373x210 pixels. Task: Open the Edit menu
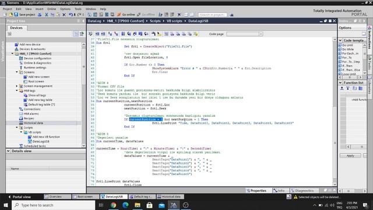pos(19,9)
